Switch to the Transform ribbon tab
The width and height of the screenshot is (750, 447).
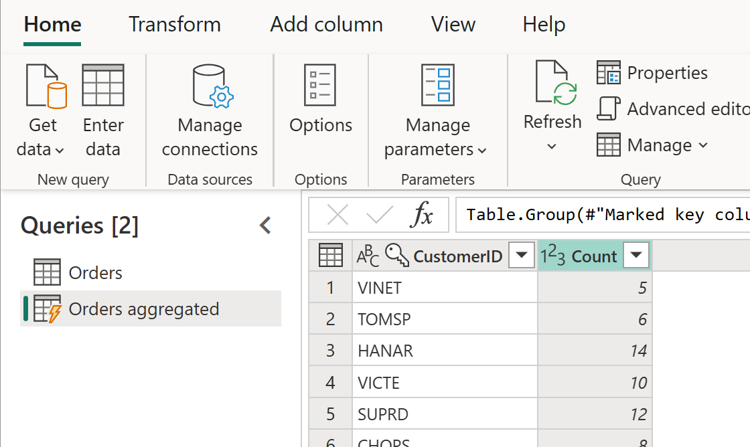click(x=174, y=24)
